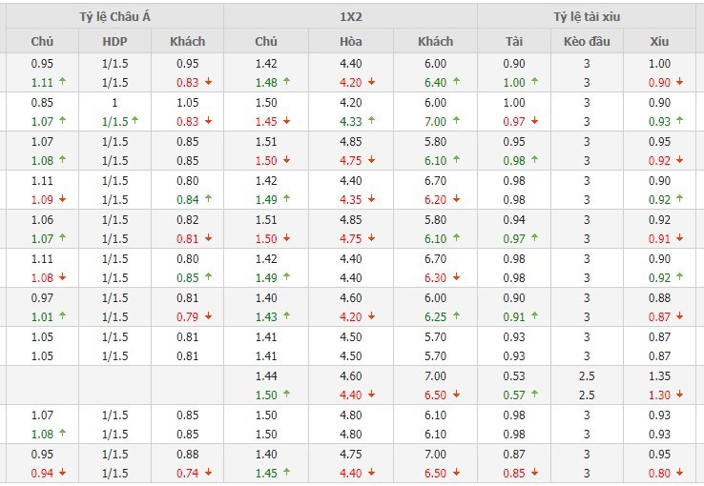This screenshot has height=486, width=704.
Task: Click green up arrow next to 6.25
Action: point(457,316)
